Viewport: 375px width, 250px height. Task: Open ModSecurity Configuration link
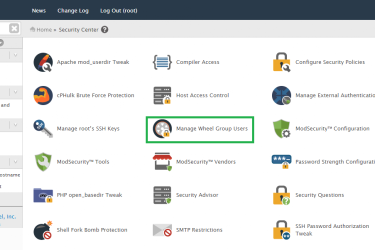(332, 128)
